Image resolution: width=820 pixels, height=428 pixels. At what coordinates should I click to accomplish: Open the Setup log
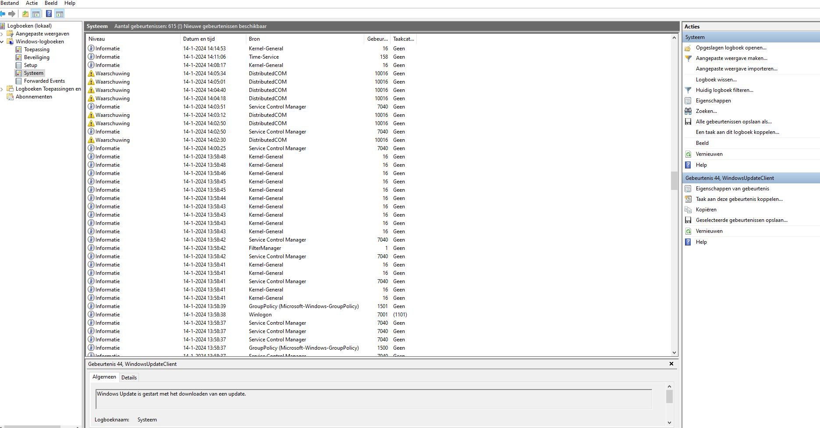pos(30,65)
